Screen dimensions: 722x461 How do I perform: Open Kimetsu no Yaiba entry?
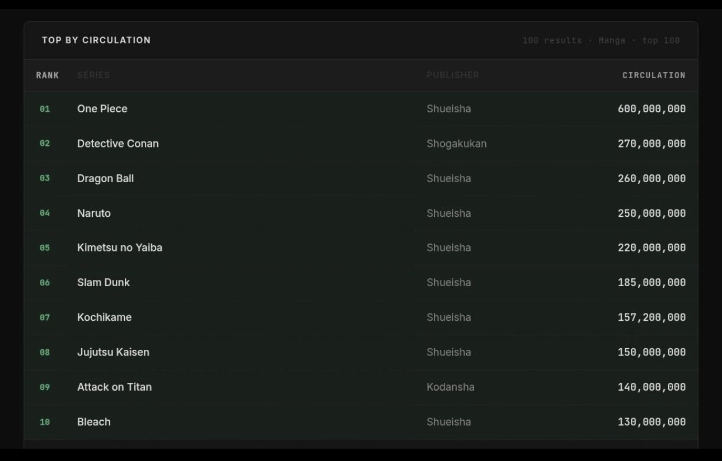pos(120,248)
